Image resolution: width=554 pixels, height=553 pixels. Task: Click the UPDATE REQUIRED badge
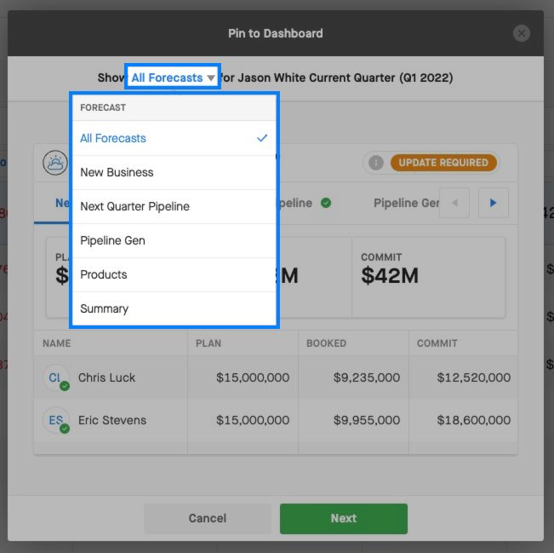point(443,163)
